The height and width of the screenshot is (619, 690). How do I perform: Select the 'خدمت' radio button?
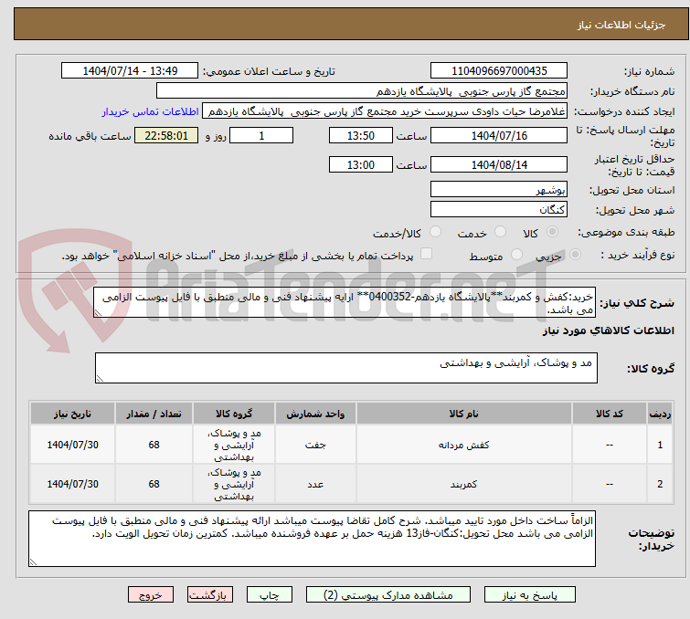coord(500,232)
